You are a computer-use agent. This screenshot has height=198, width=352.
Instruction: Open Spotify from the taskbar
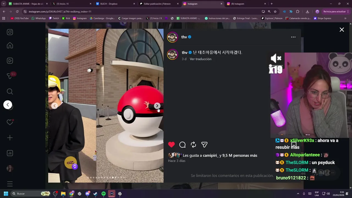click(x=103, y=194)
